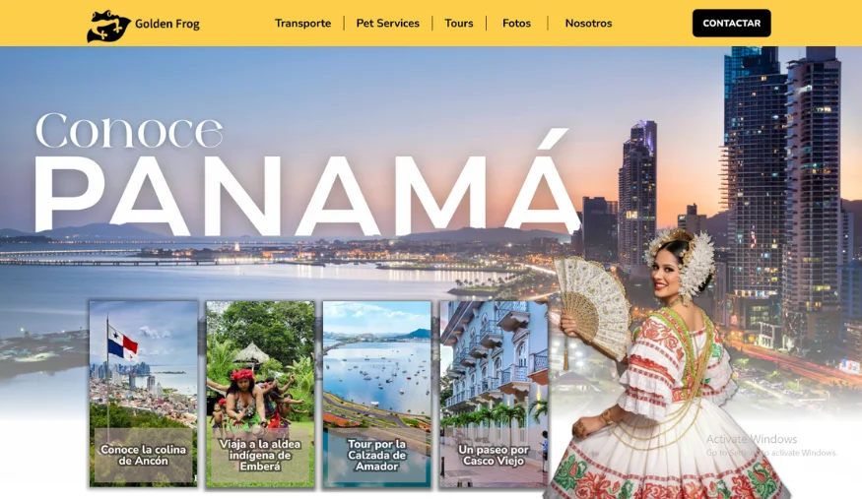Screen dimensions: 862x499
Task: Click the Golden Frog logo icon
Action: 108,26
